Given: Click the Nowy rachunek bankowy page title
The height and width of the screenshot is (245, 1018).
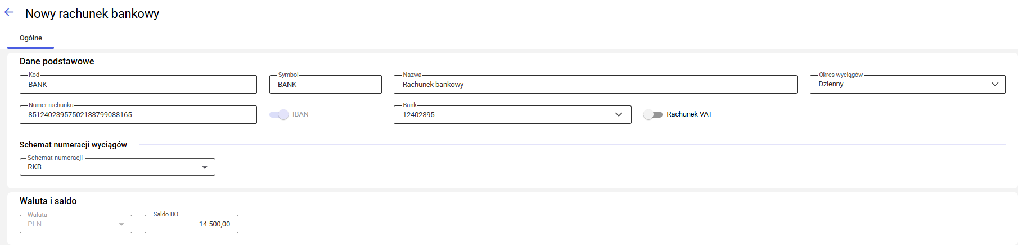Looking at the screenshot, I should tap(92, 13).
